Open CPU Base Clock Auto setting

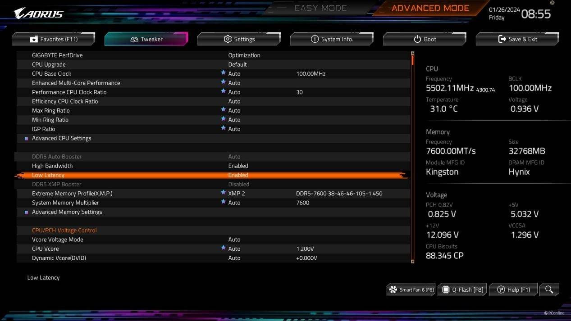click(x=234, y=74)
